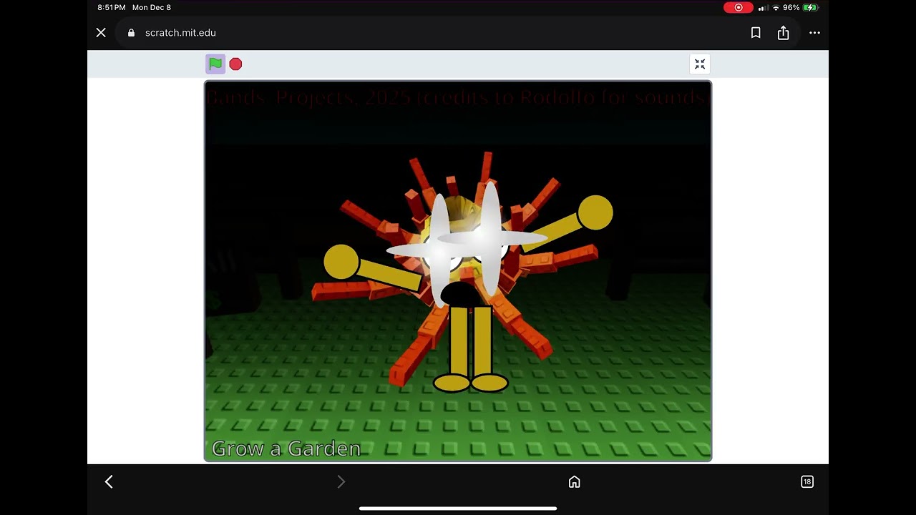Click the credits text at the stage top
The height and width of the screenshot is (515, 916).
pos(457,98)
